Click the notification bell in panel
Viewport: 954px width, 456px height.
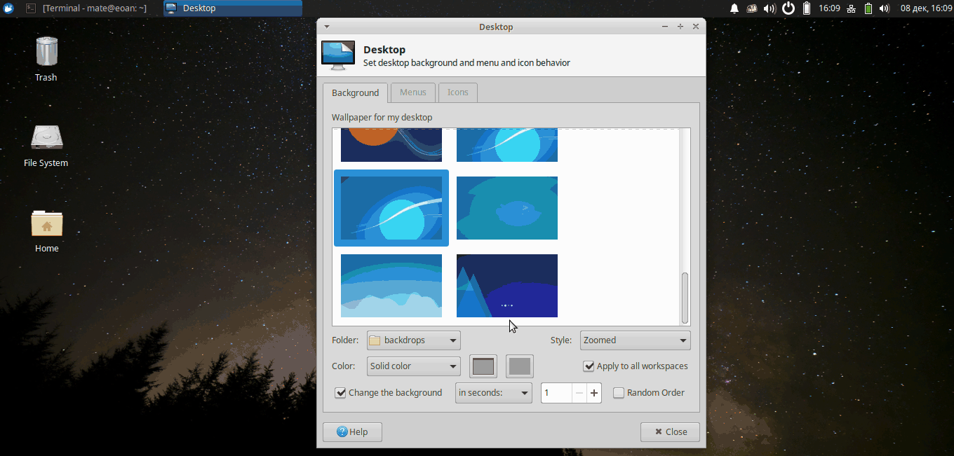tap(734, 8)
